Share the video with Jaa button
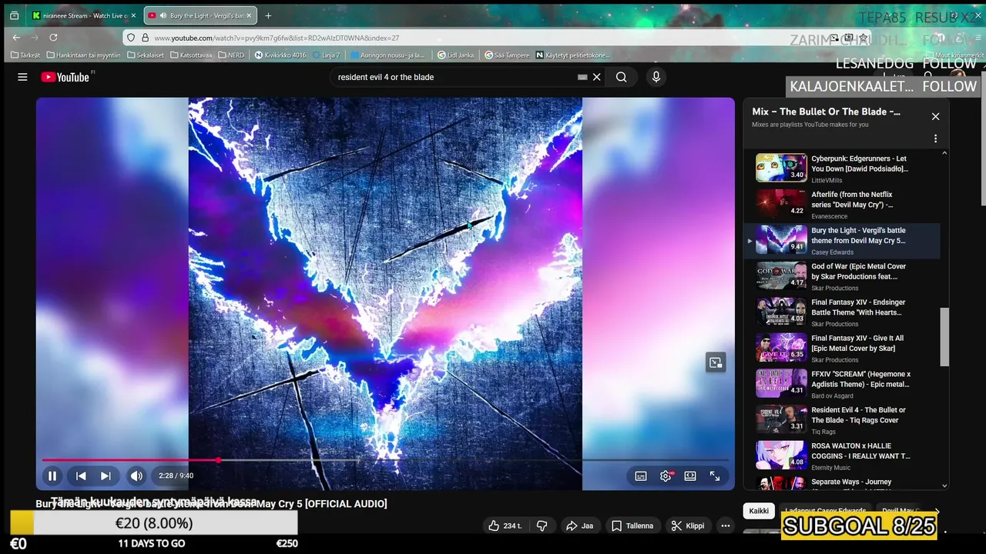986x554 pixels. pos(580,526)
